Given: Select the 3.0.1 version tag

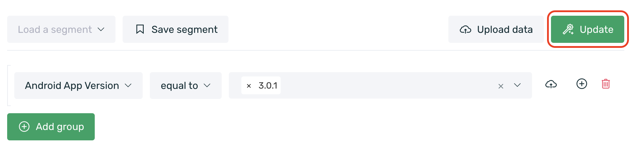Looking at the screenshot, I should [x=268, y=85].
